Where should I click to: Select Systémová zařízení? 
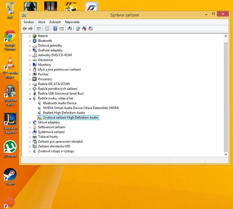(51, 132)
